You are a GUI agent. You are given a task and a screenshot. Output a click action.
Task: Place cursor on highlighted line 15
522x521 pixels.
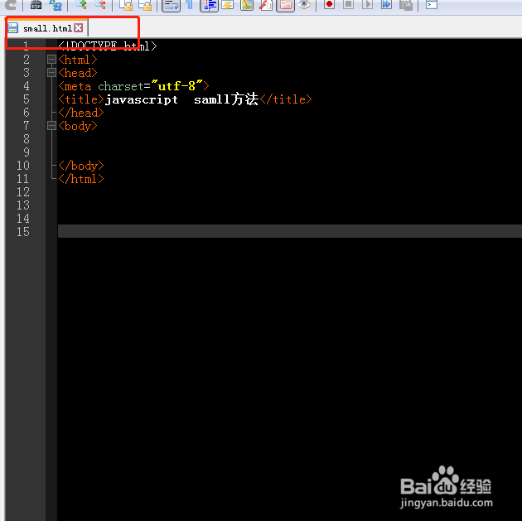290,231
